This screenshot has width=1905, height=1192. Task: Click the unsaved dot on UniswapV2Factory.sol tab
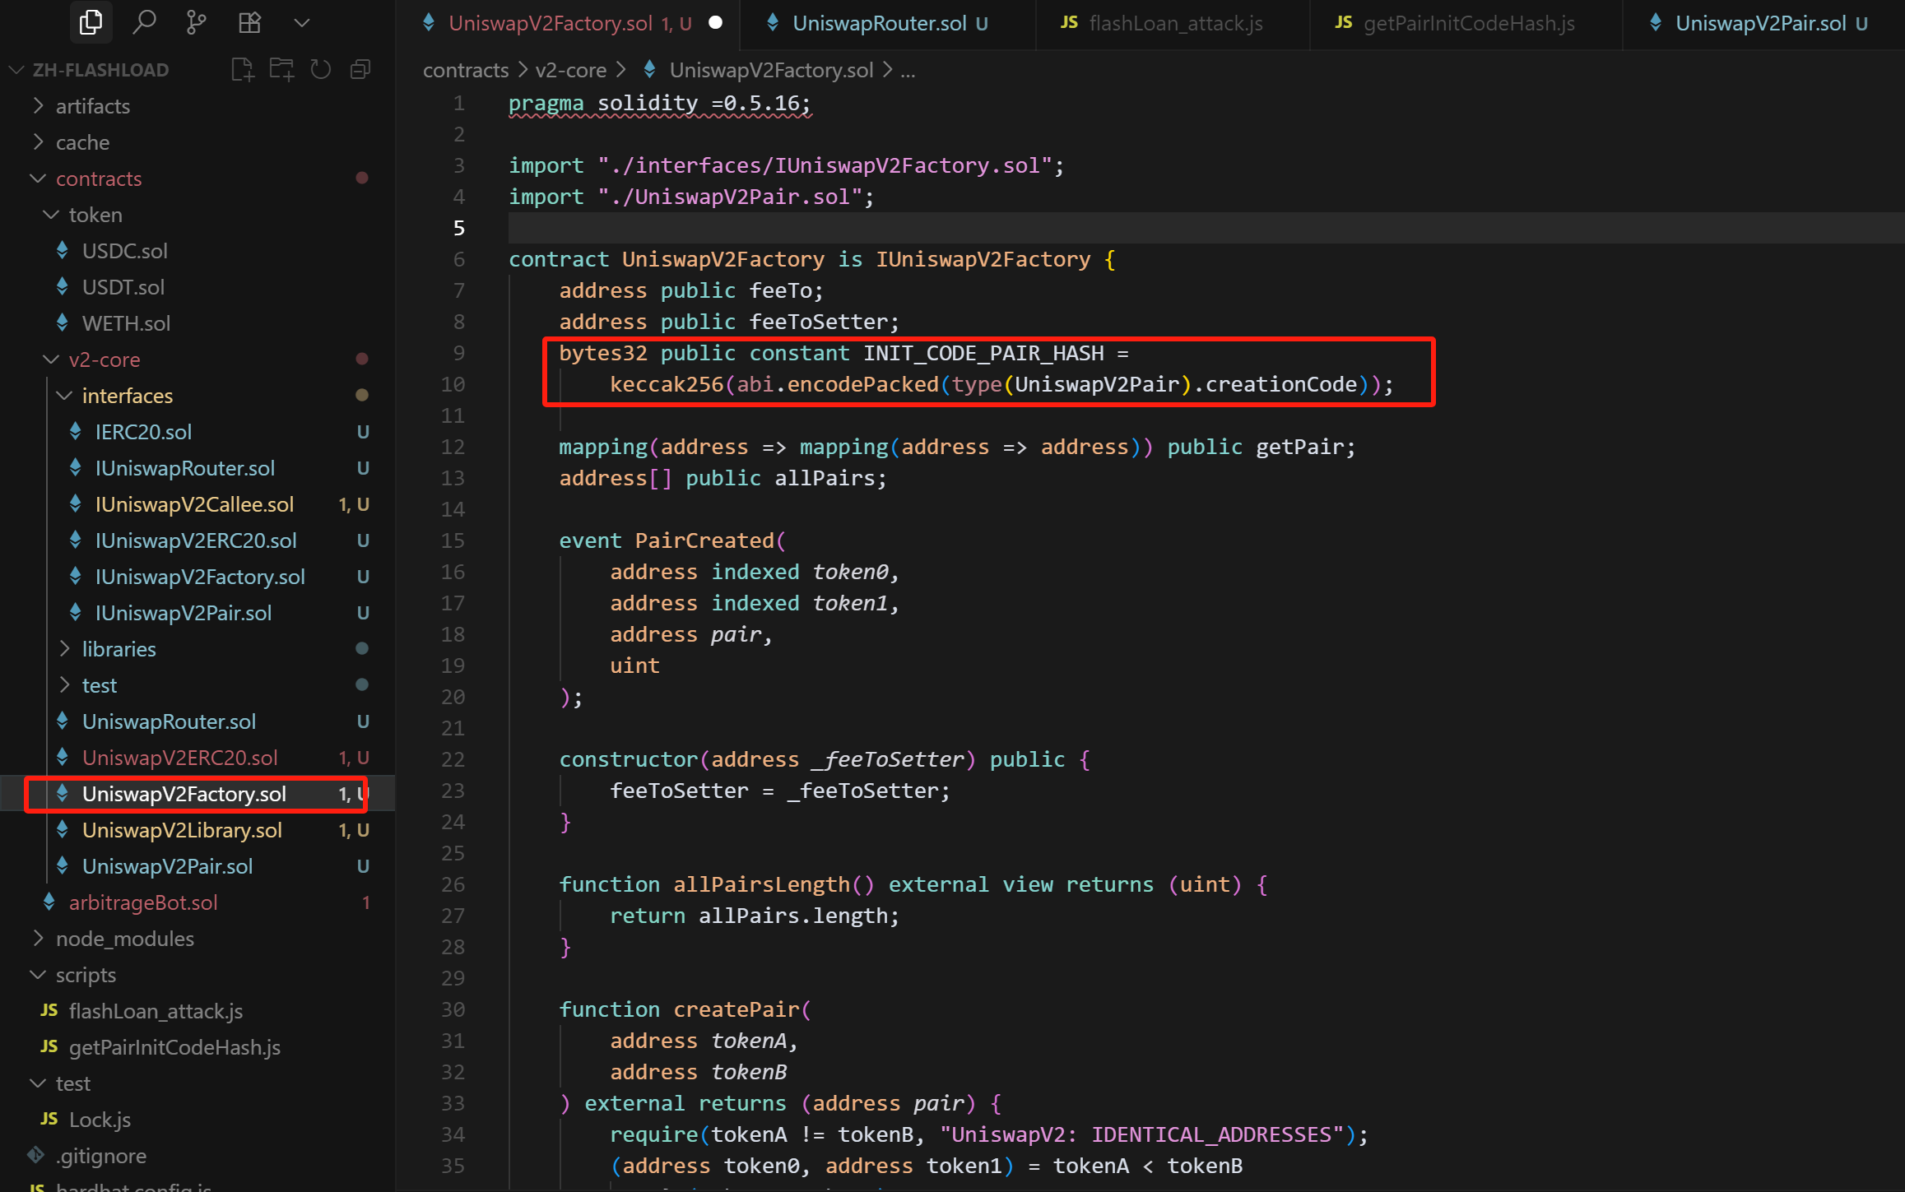(x=715, y=23)
